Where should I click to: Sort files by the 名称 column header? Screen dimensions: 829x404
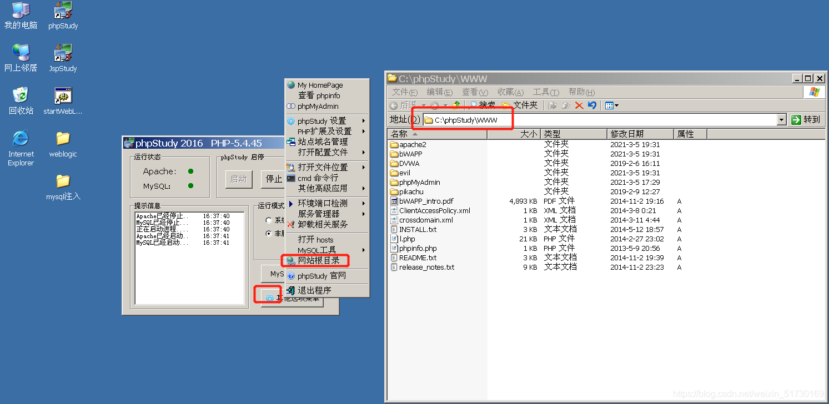[x=437, y=134]
